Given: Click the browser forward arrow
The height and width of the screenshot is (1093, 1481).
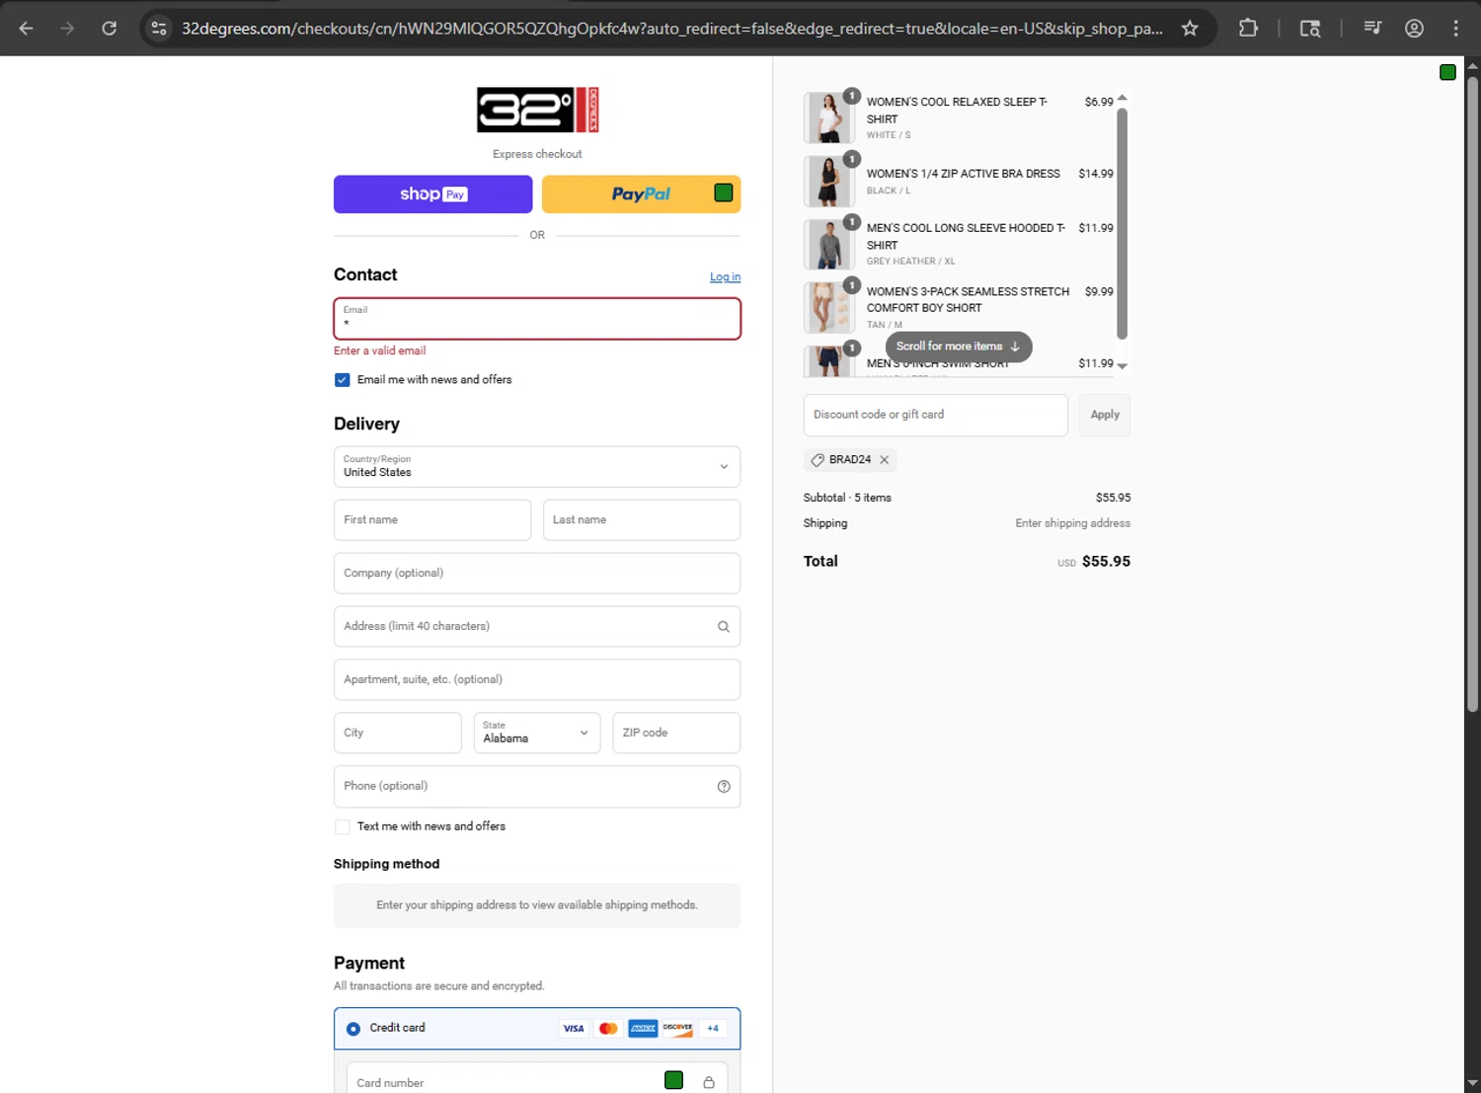Looking at the screenshot, I should pos(67,29).
